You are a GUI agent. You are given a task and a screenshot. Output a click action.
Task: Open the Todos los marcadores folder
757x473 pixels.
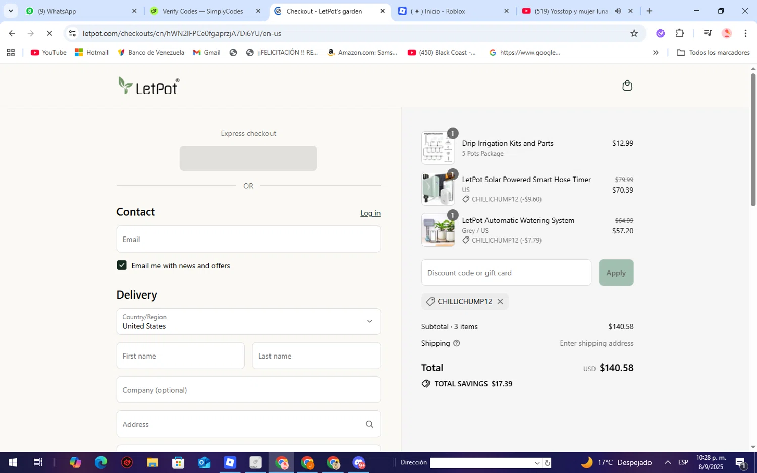pos(713,52)
